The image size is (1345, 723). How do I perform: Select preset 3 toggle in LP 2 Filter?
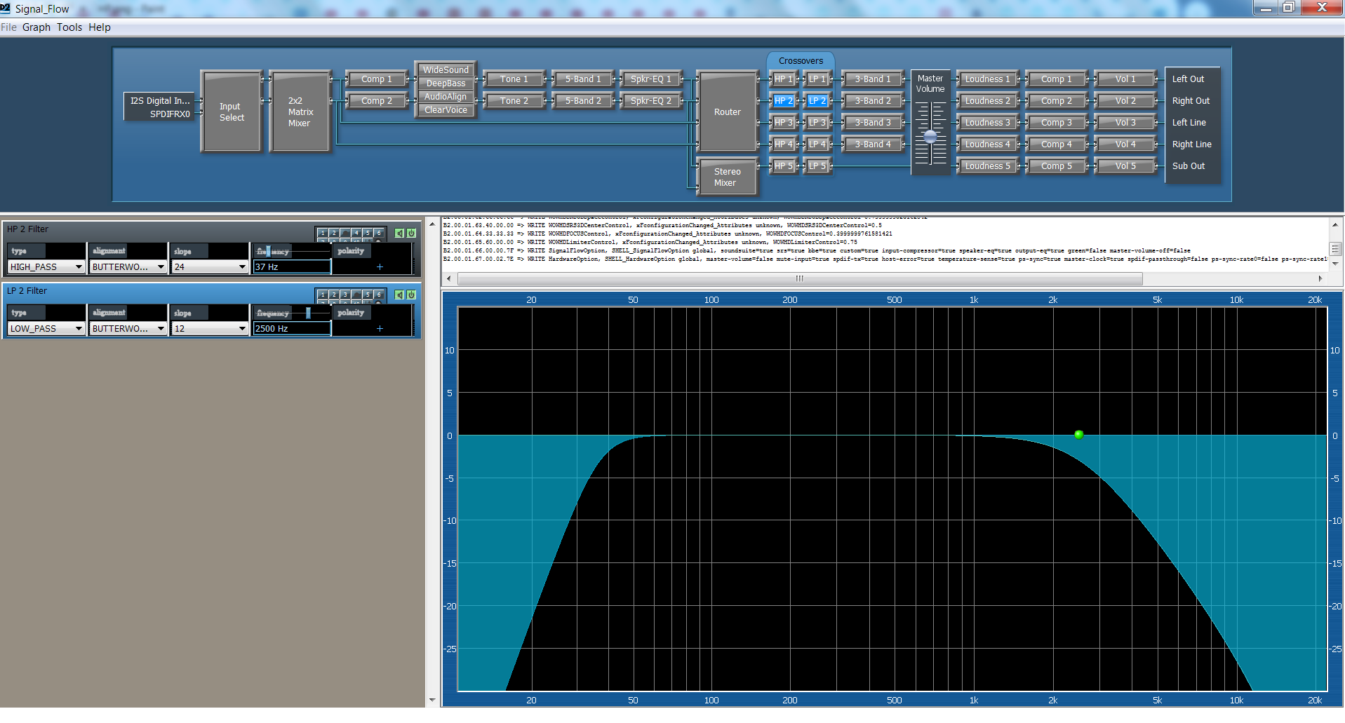(x=344, y=295)
